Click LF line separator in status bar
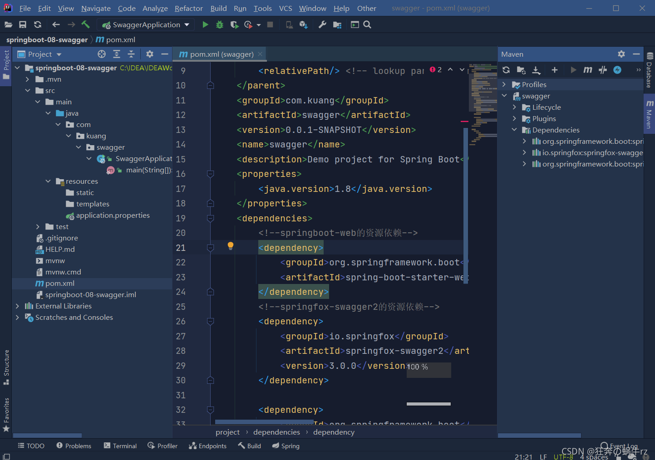 (543, 456)
